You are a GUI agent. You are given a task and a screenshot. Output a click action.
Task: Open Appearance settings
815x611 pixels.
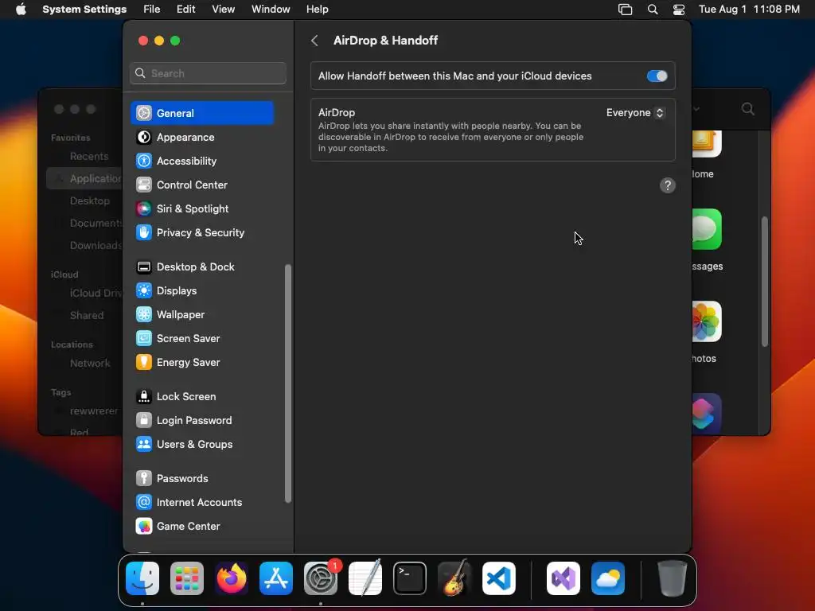click(x=202, y=137)
